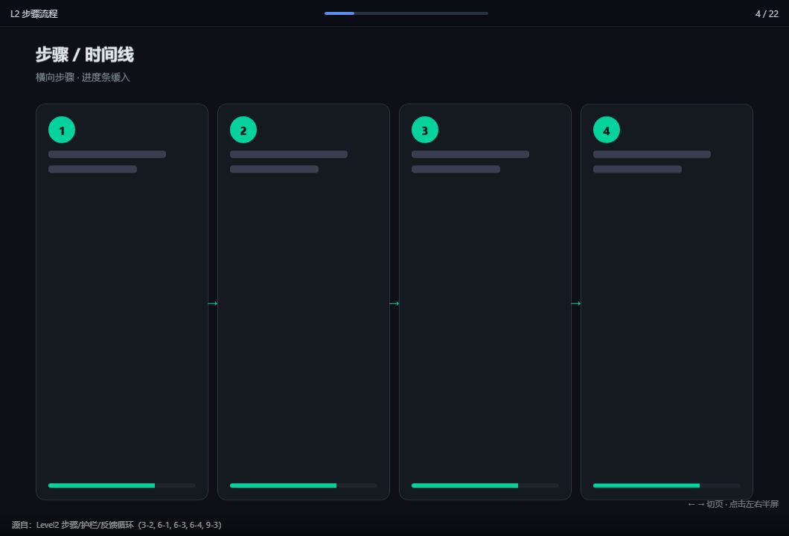Click the step 3 number badge
Viewport: 789px width, 536px height.
tap(425, 130)
